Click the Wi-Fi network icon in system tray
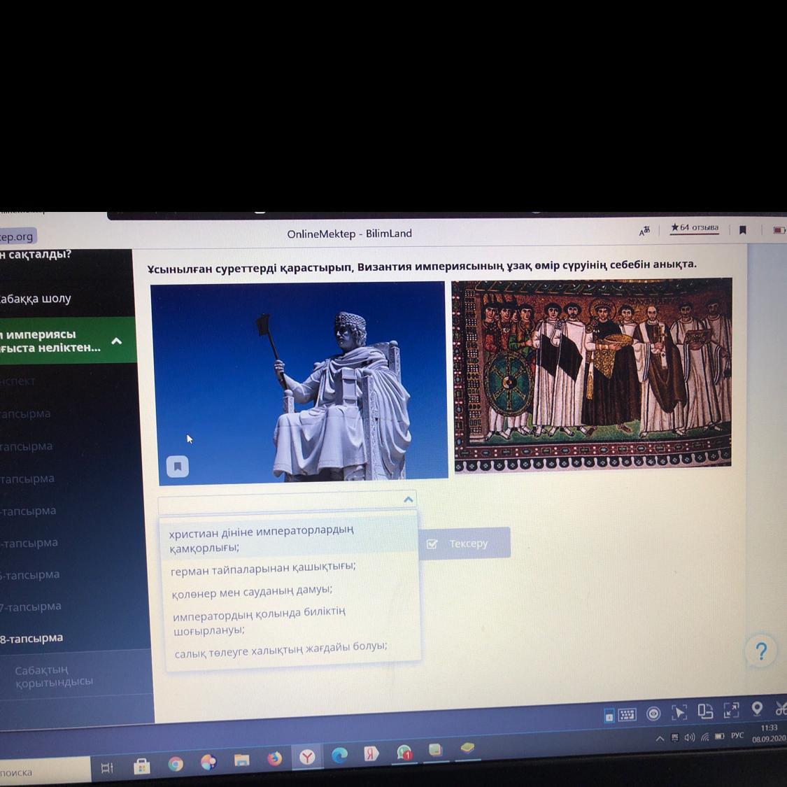Image resolution: width=787 pixels, height=787 pixels. [x=705, y=737]
